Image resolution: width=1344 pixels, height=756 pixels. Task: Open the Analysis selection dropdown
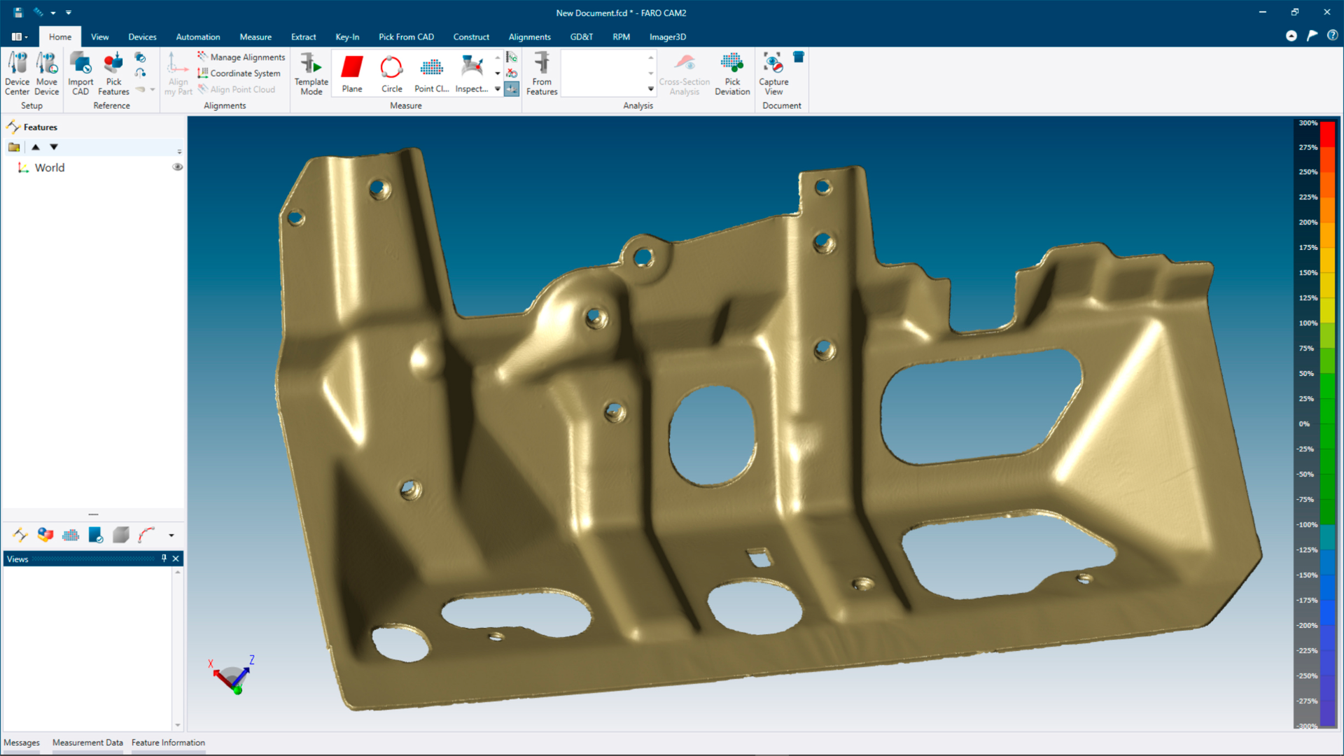652,90
